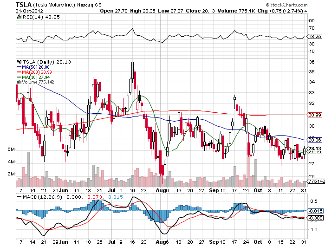Click the 'MA(10) 27.94' legend text
The width and height of the screenshot is (325, 246).
36,78
